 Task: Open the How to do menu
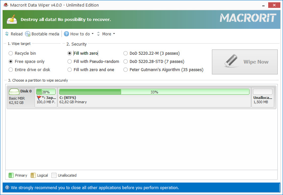pos(79,34)
